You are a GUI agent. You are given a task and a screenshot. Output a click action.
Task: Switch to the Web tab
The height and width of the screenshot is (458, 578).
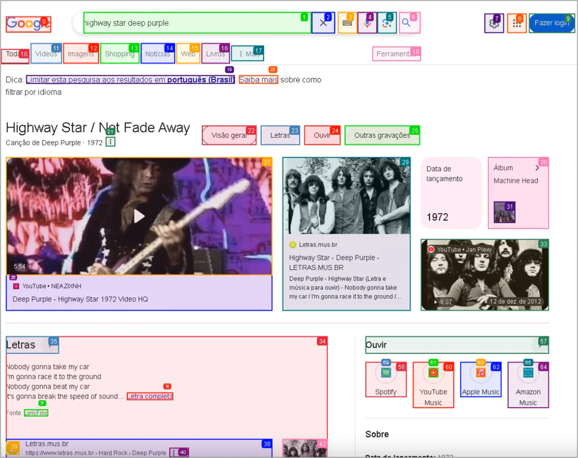188,53
